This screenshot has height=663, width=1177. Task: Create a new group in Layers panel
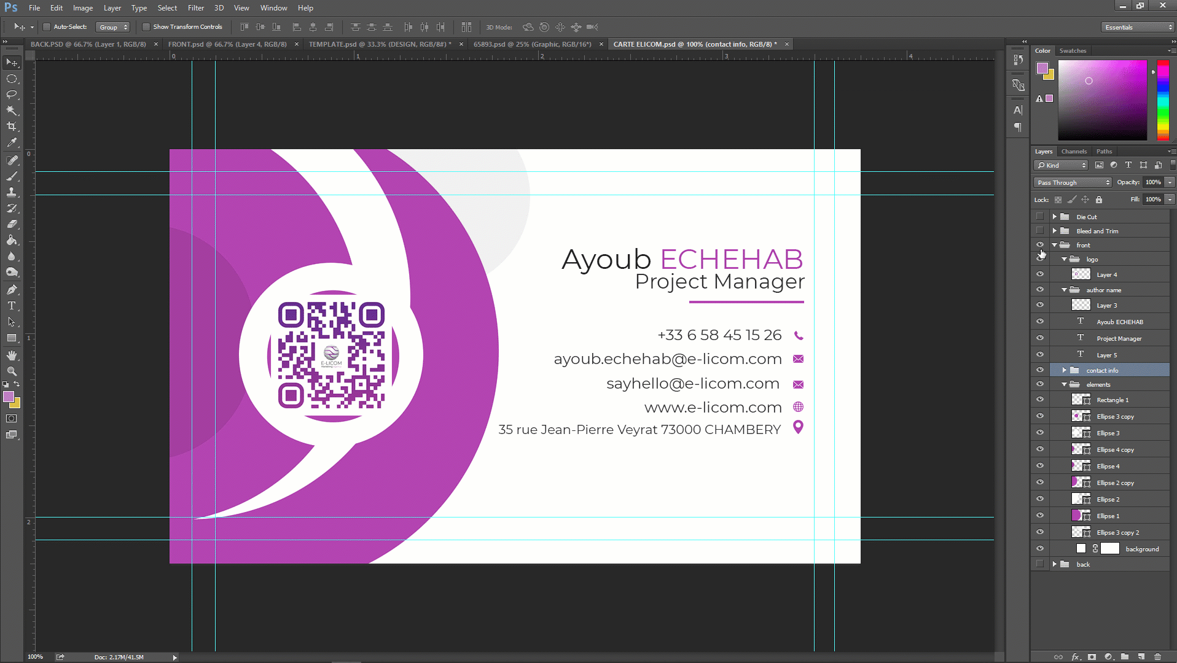pos(1125,656)
